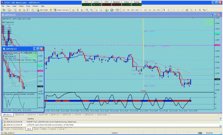Open the Tools menu

click(x=28, y=6)
